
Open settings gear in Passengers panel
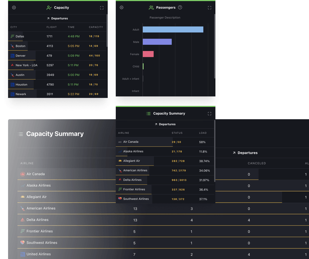[x=121, y=8]
